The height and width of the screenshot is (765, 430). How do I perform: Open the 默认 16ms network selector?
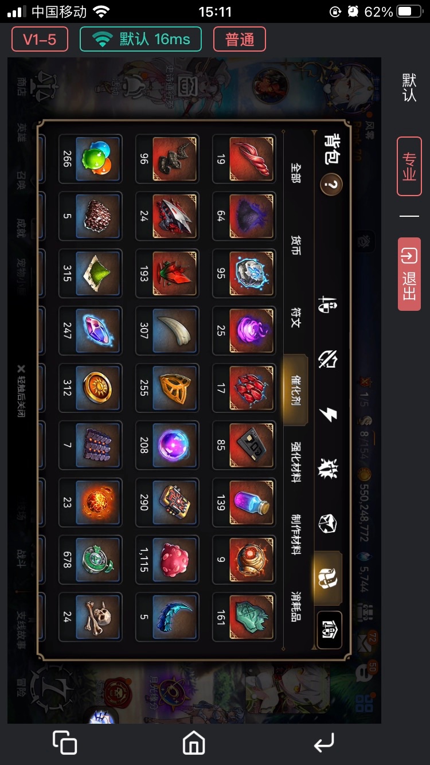pos(140,40)
